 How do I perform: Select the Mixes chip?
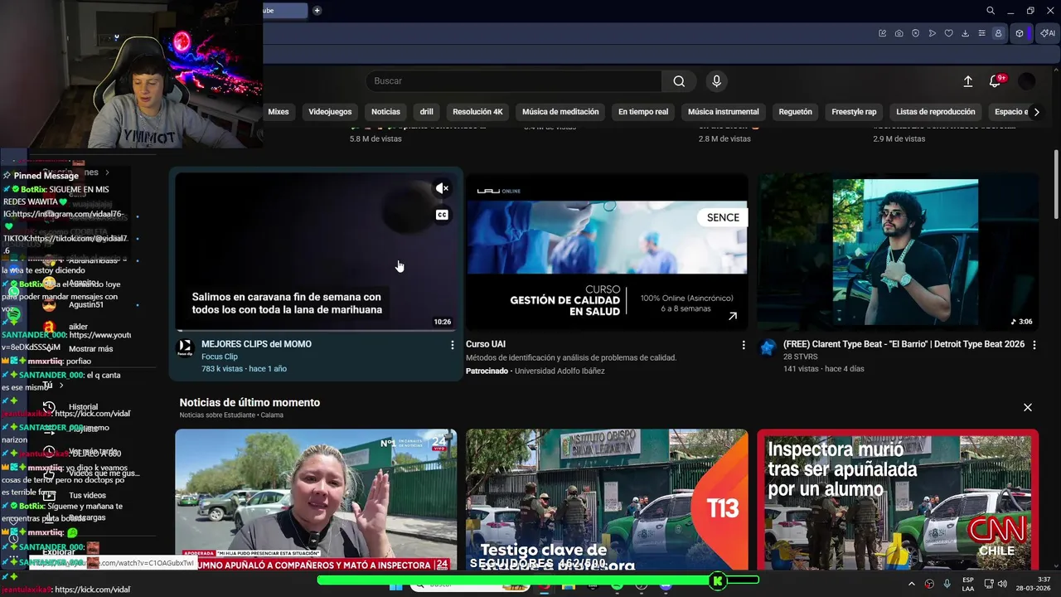pyautogui.click(x=279, y=112)
